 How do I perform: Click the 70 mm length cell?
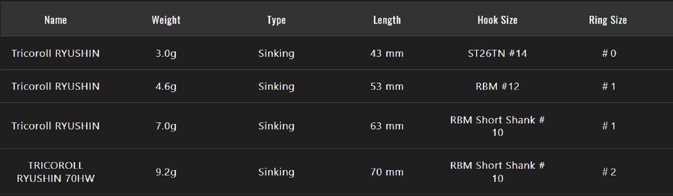pyautogui.click(x=387, y=172)
